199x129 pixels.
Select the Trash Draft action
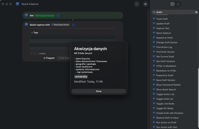(162, 19)
